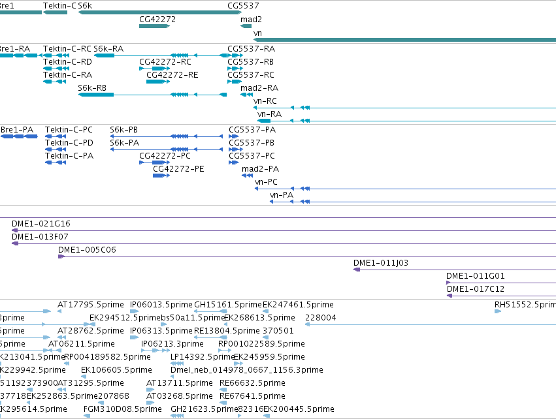
Task: Select the RH51552.5prime EST marker
Action: (x=498, y=312)
